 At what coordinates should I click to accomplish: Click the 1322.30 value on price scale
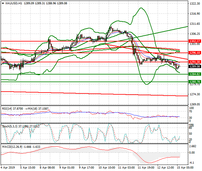coord(195,4)
